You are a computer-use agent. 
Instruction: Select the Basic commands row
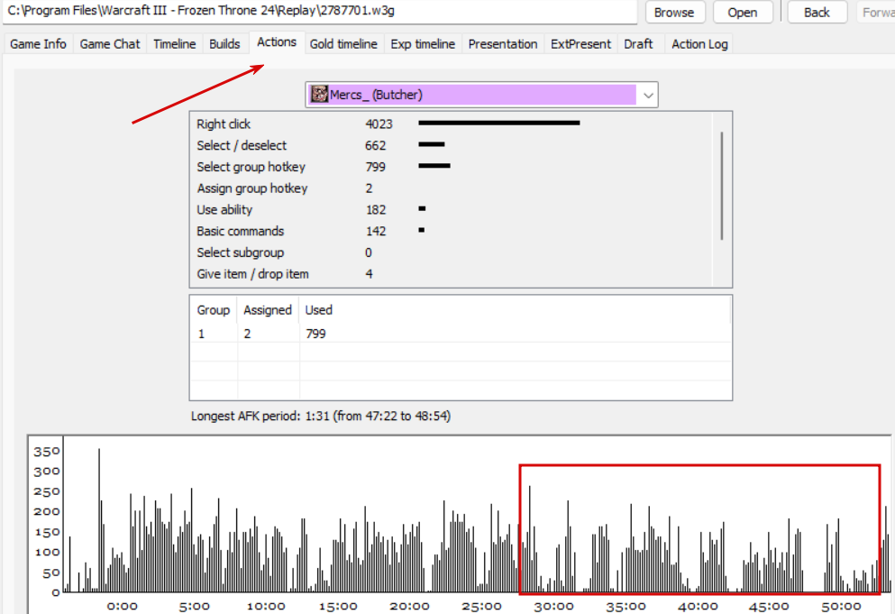point(451,232)
